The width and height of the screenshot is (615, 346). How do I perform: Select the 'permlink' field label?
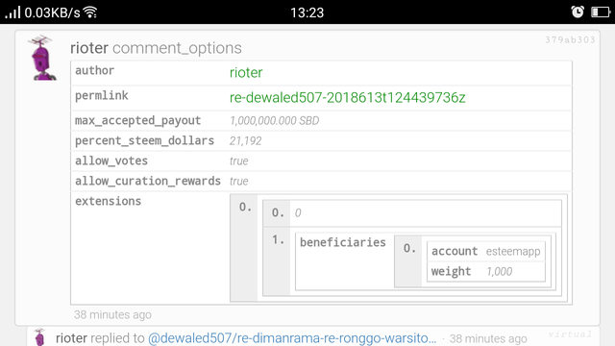pos(102,96)
